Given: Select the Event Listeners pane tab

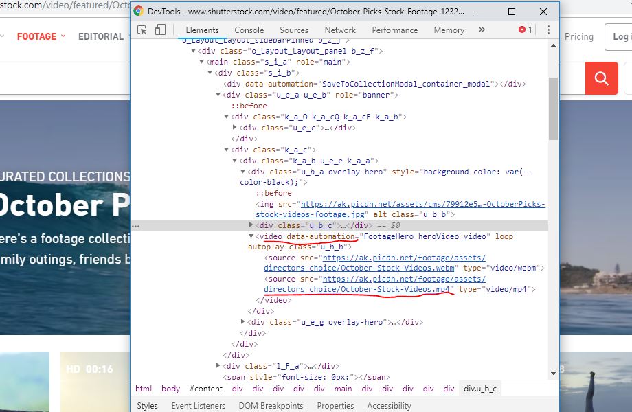Looking at the screenshot, I should point(199,406).
